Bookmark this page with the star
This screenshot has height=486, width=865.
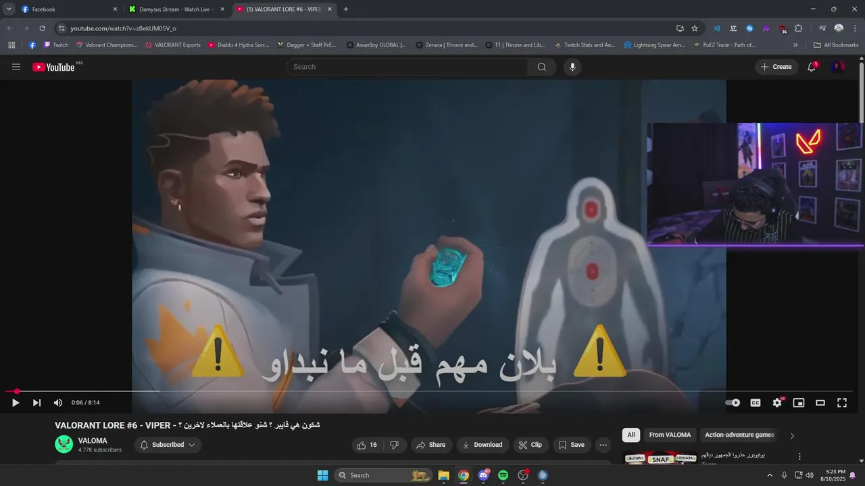pos(695,28)
